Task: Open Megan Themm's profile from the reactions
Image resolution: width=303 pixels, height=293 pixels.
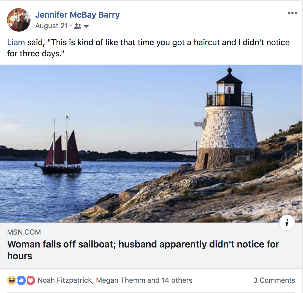Action: click(120, 280)
